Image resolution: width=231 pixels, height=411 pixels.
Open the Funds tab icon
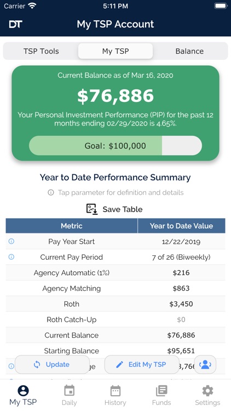[161, 391]
